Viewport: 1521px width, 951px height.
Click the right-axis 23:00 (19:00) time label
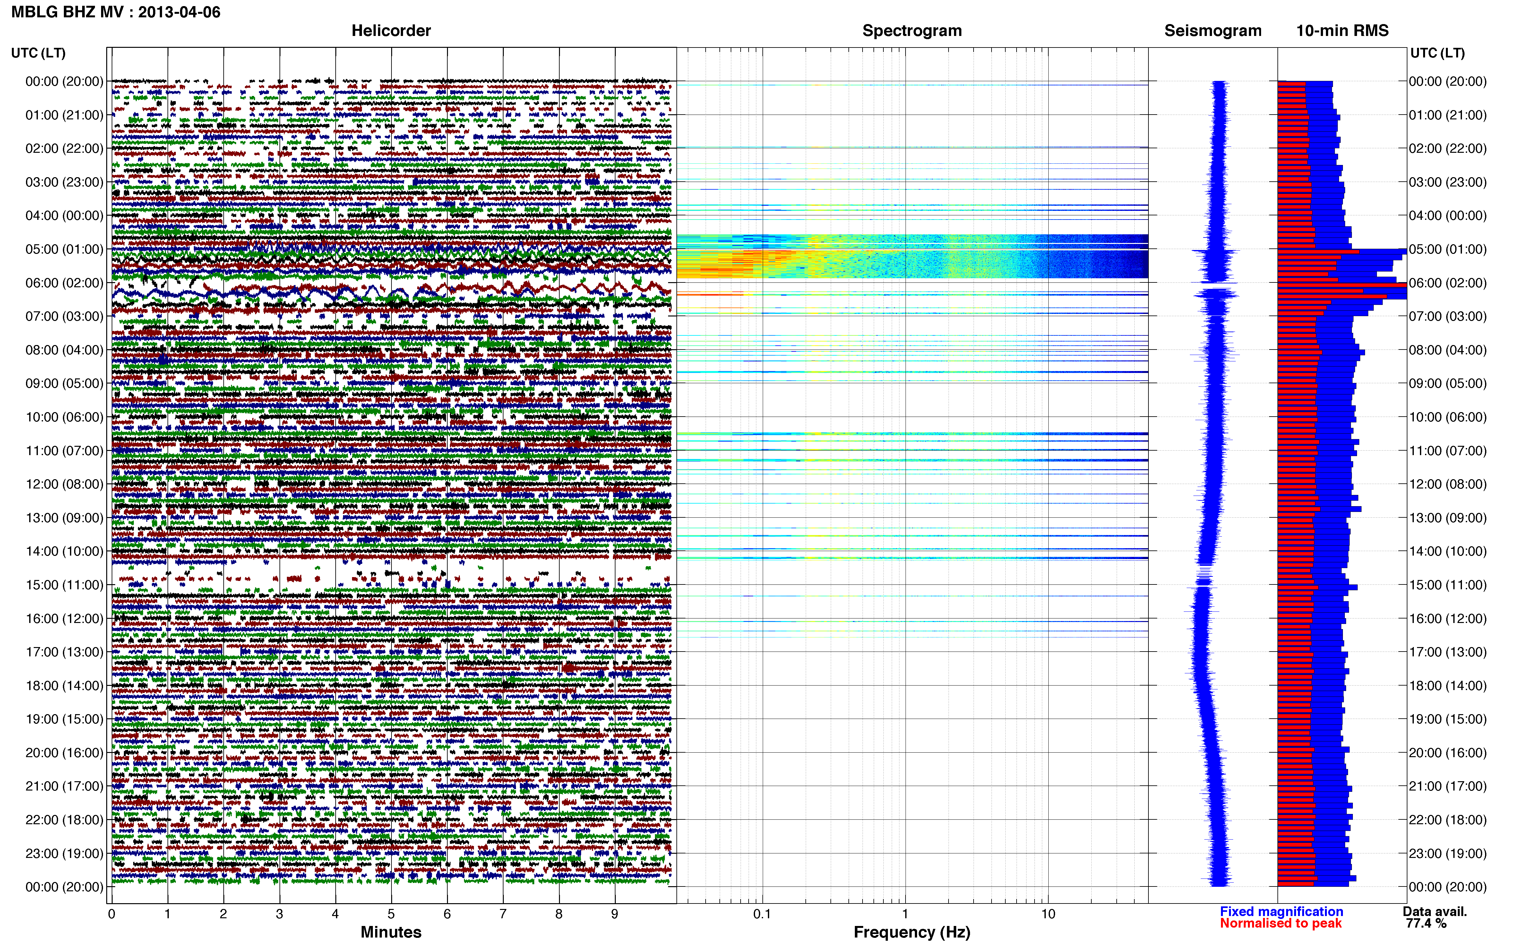tap(1448, 853)
